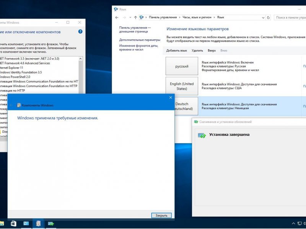
Task: Click Скачивание и установка обновлений title icon
Action: point(196,122)
